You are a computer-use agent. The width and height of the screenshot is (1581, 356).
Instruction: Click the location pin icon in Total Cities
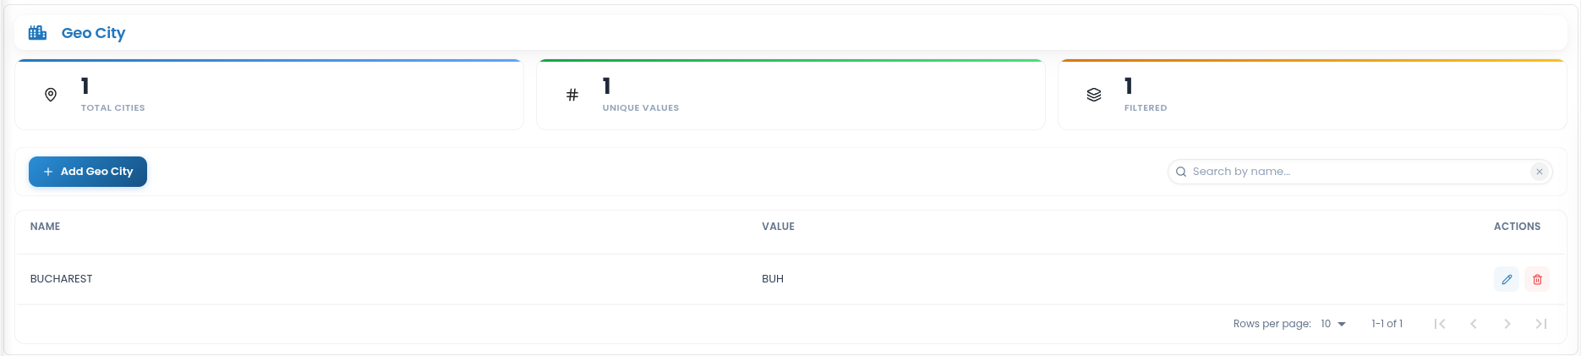(51, 95)
